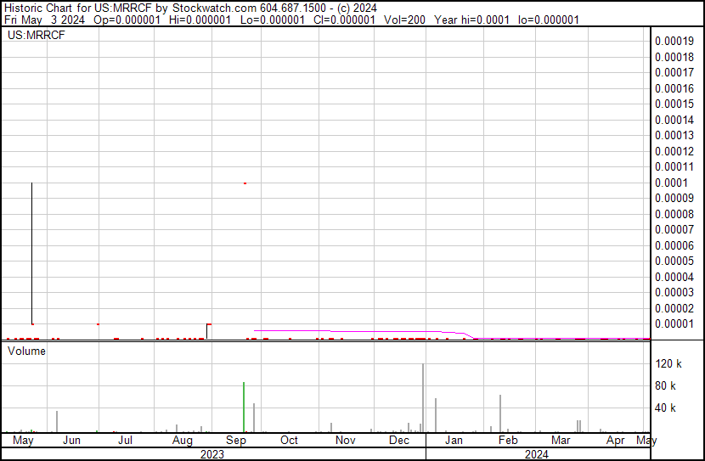Screen dimensions: 705x461
Task: Select the 2024 year label below axis
Action: tap(536, 454)
